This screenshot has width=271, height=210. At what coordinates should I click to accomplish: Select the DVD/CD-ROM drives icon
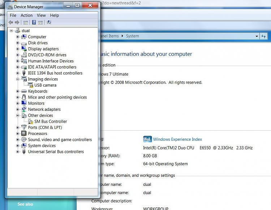tap(24, 55)
